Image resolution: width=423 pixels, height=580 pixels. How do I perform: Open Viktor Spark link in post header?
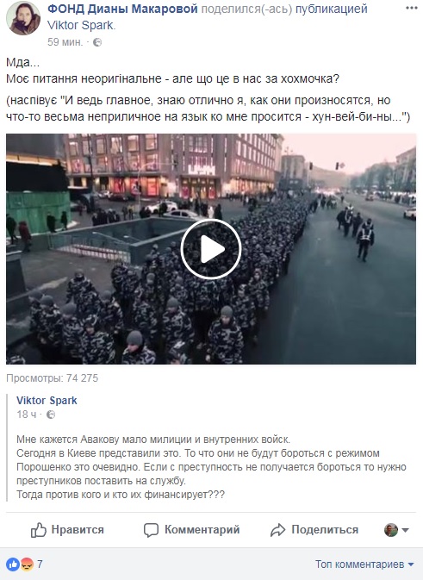(x=81, y=25)
